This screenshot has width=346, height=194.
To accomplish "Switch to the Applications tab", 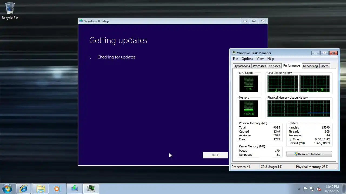I will coord(242,66).
